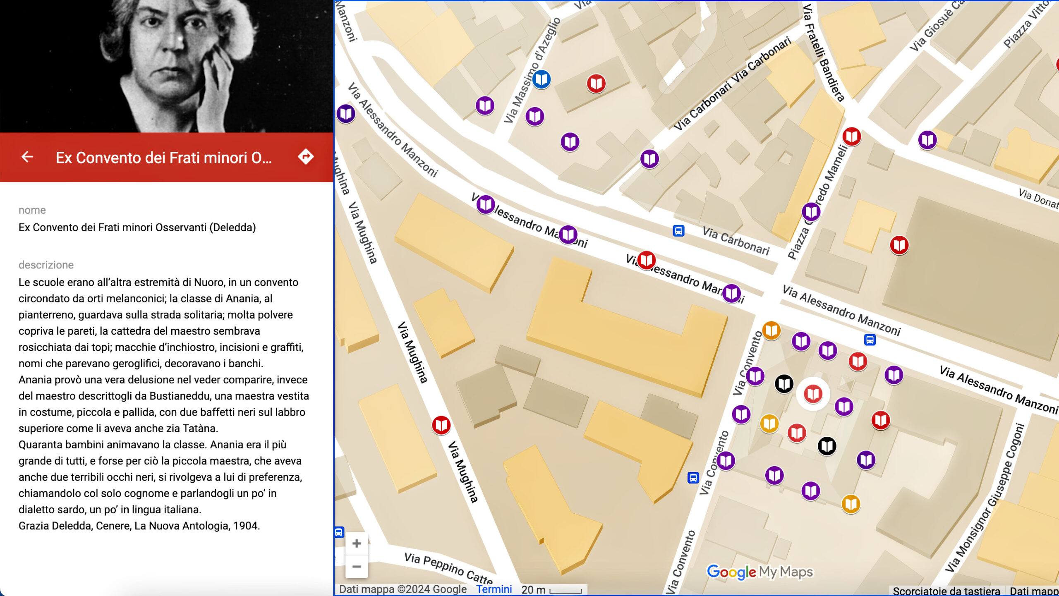
Task: Select the bus stop icon on Via Carbonari
Action: (678, 230)
